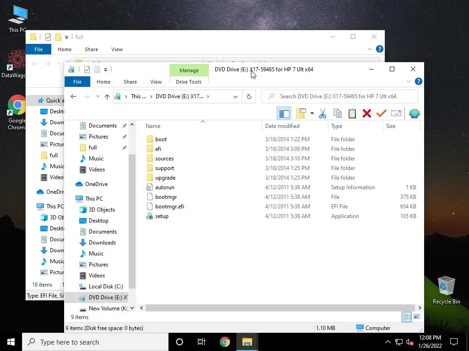Sort by the Name column header
Viewport: 469px width, 351px height.
point(202,126)
